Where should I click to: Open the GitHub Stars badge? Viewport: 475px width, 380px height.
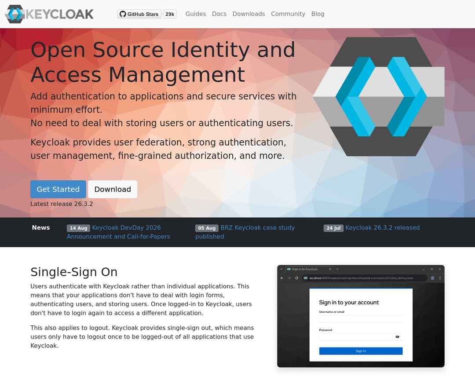click(x=139, y=14)
